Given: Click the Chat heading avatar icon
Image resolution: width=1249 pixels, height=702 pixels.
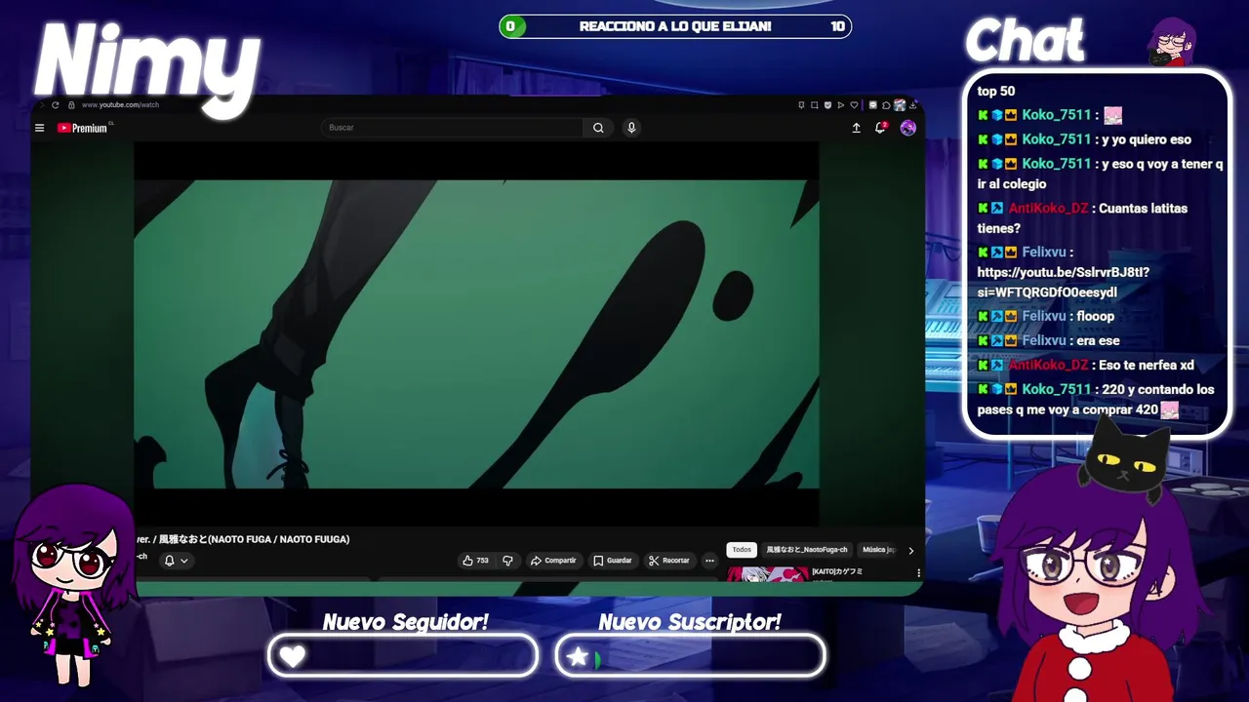Looking at the screenshot, I should click(x=1172, y=42).
